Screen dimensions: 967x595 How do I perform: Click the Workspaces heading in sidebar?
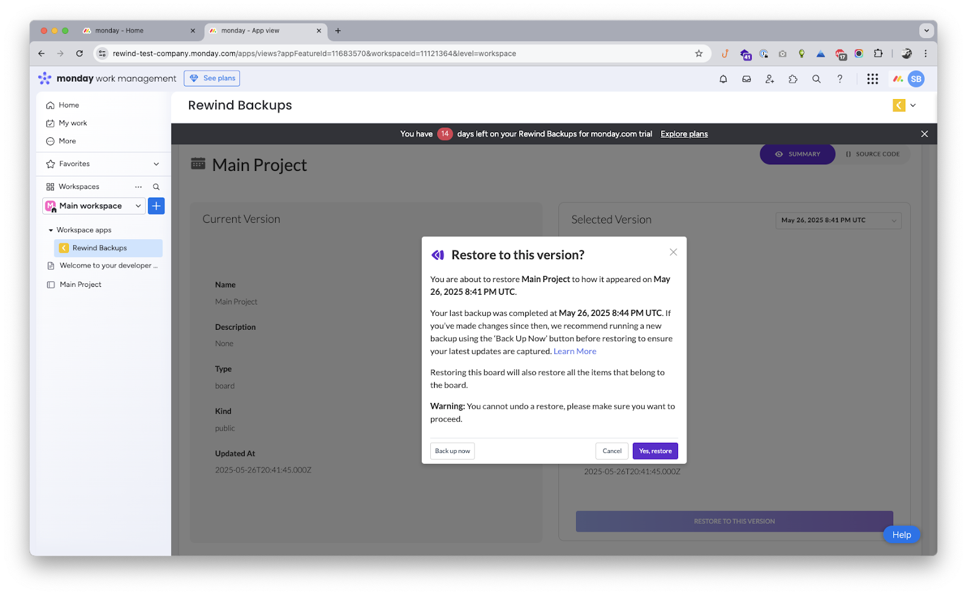pos(79,187)
